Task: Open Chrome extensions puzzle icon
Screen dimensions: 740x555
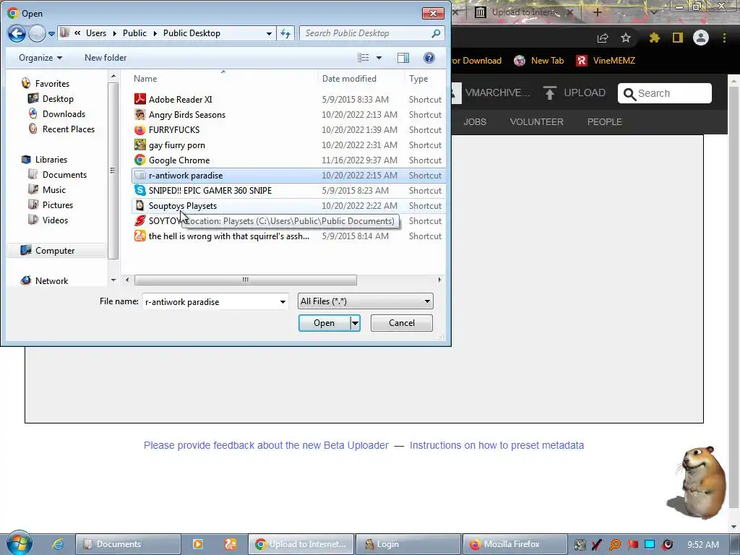Action: [x=654, y=38]
